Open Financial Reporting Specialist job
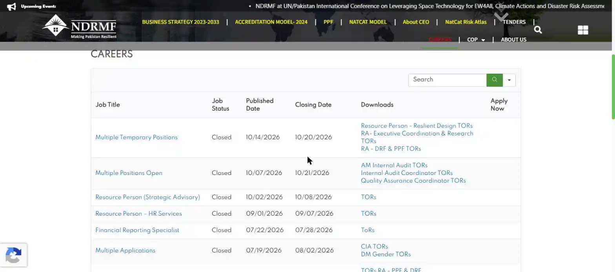615x272 pixels. [x=137, y=230]
